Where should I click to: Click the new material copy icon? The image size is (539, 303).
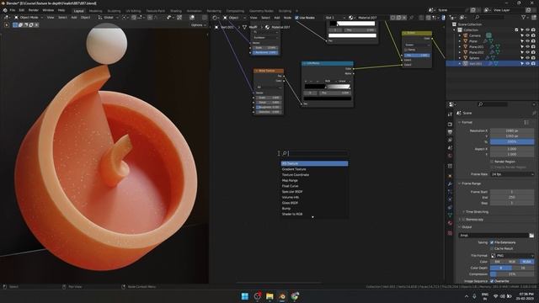coord(398,18)
